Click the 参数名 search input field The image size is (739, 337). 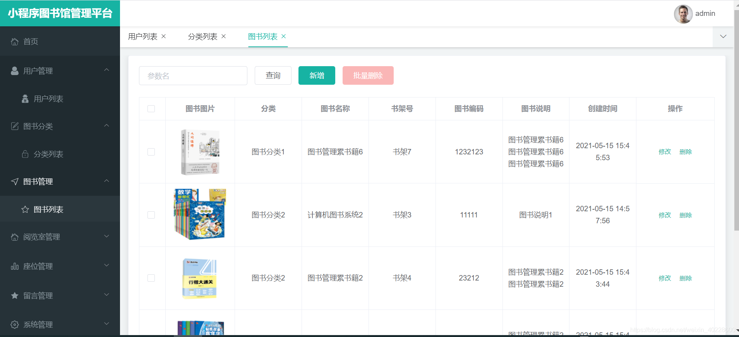[193, 75]
